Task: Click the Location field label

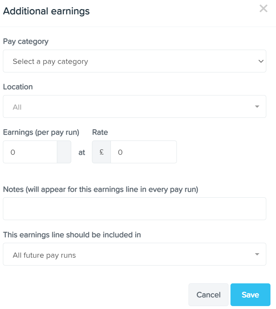Action: [18, 87]
